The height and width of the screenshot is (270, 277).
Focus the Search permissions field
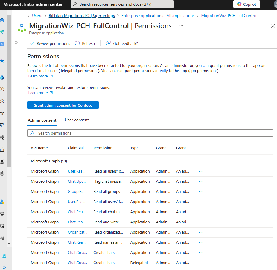150,133
